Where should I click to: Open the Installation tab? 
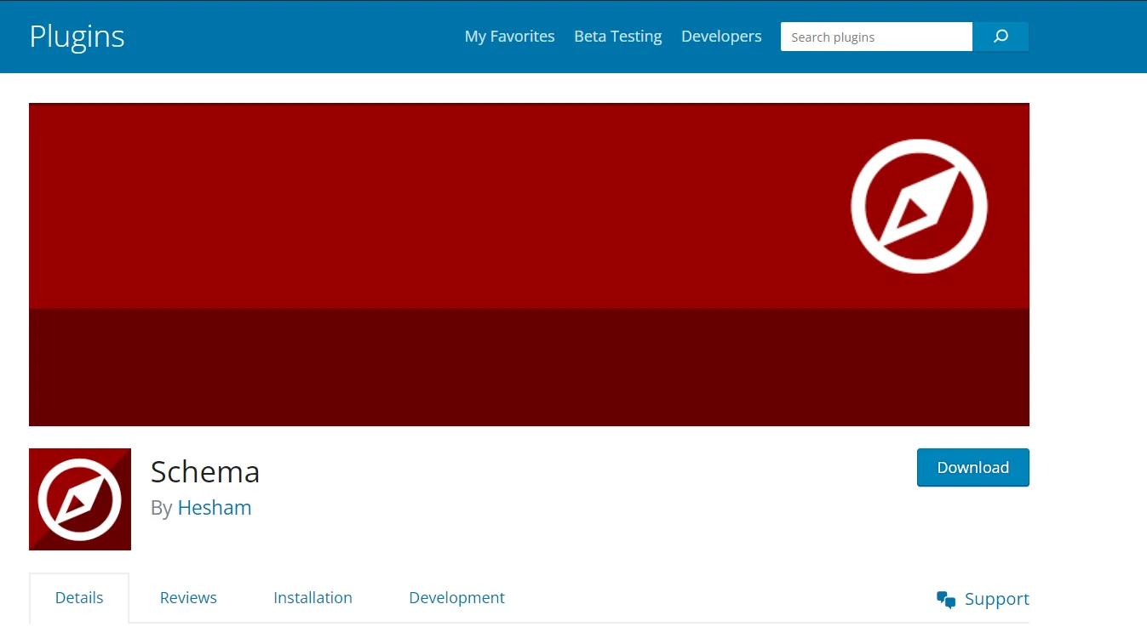tap(313, 598)
